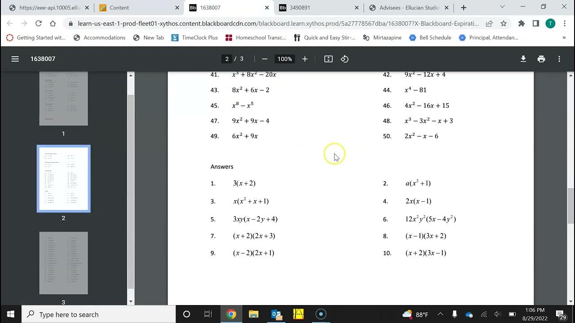The width and height of the screenshot is (575, 323).
Task: Toggle the PDF sidebar hamburger menu
Action: [x=15, y=59]
